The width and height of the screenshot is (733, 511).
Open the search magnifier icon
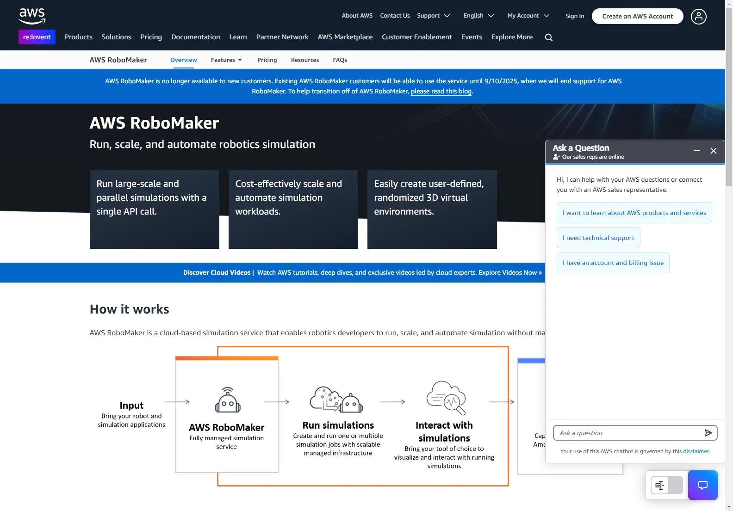pyautogui.click(x=549, y=37)
